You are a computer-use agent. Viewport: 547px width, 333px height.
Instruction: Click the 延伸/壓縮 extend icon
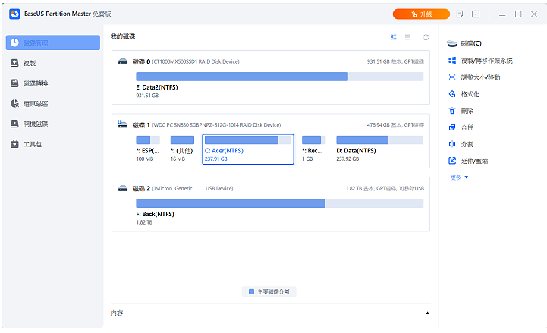point(452,161)
